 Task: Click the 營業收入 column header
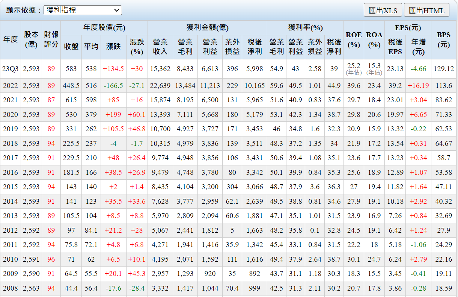pyautogui.click(x=160, y=47)
